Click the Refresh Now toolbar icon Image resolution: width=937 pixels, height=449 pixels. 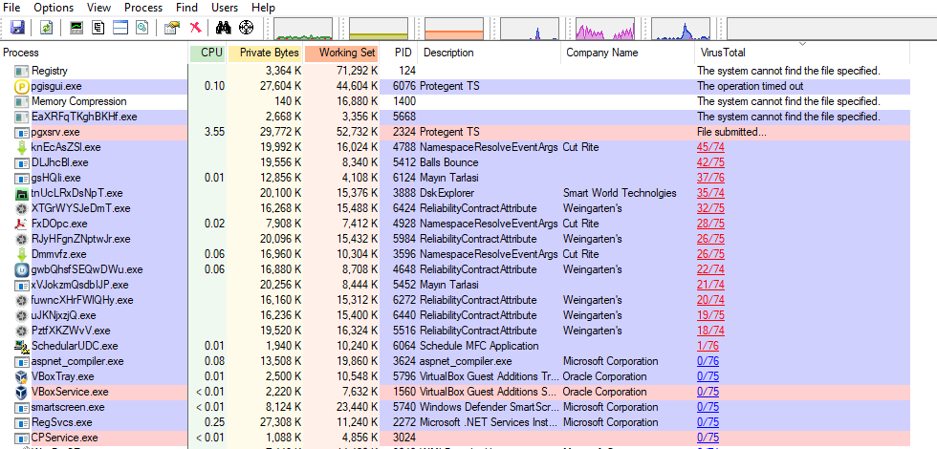point(47,27)
